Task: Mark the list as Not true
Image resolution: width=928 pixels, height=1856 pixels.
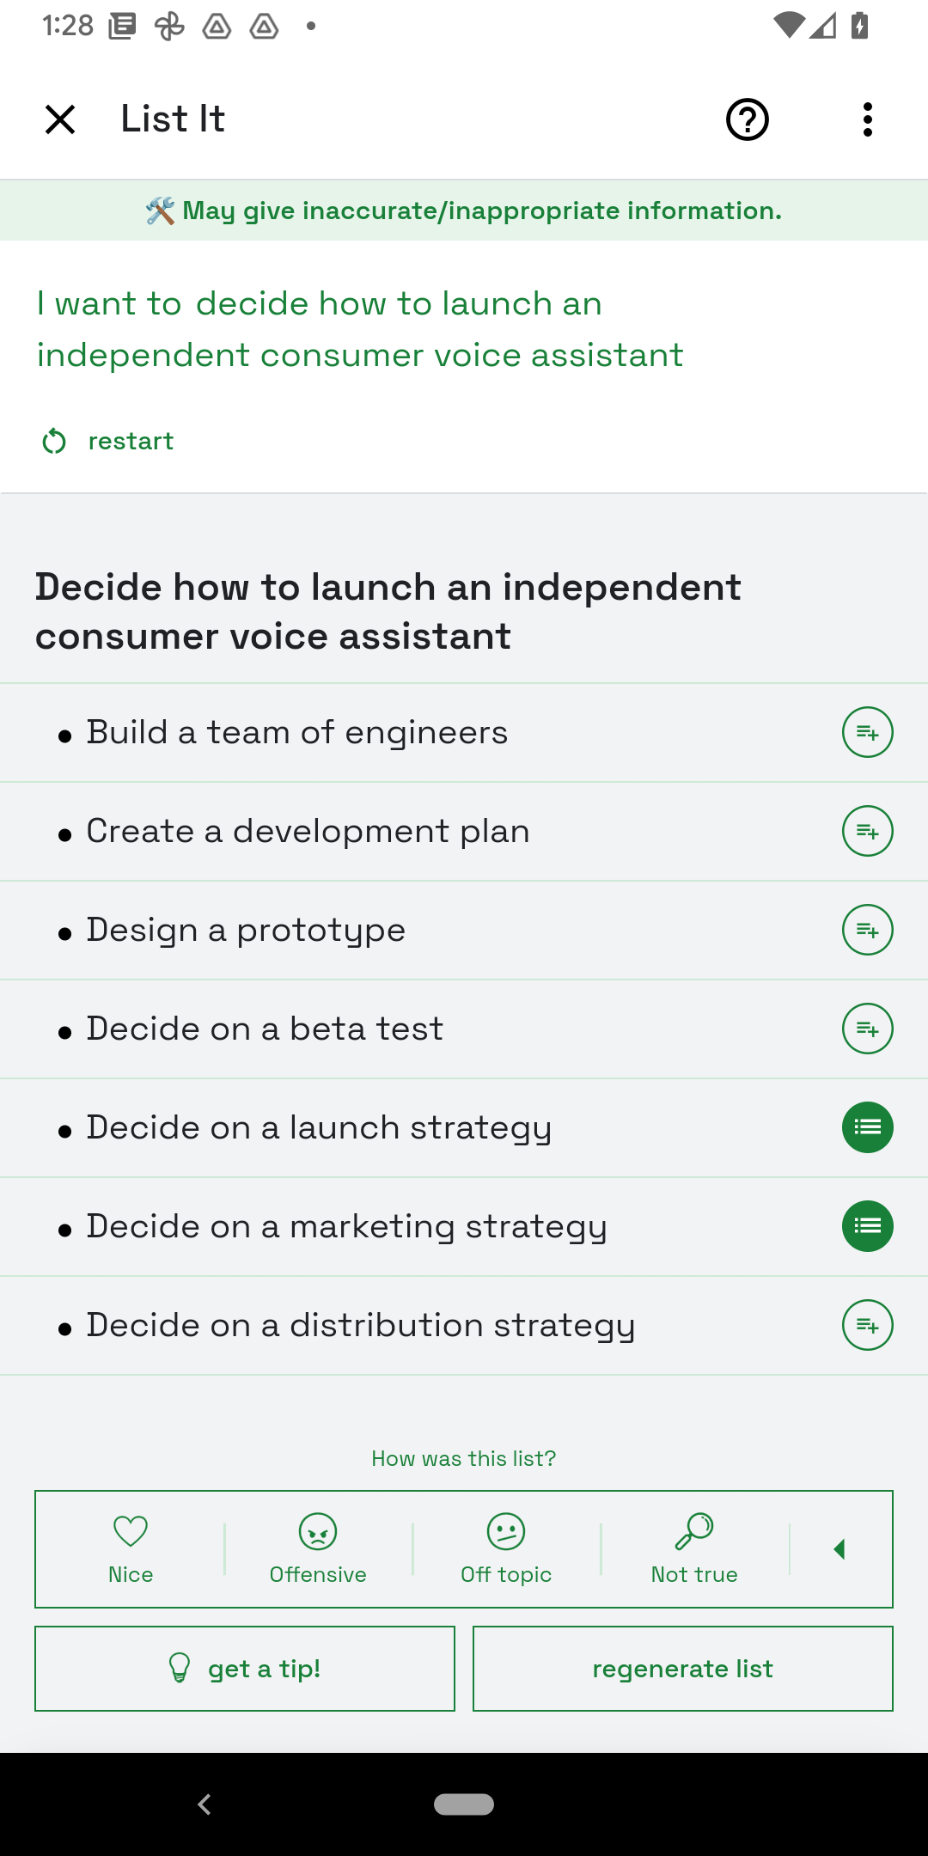Action: (x=694, y=1549)
